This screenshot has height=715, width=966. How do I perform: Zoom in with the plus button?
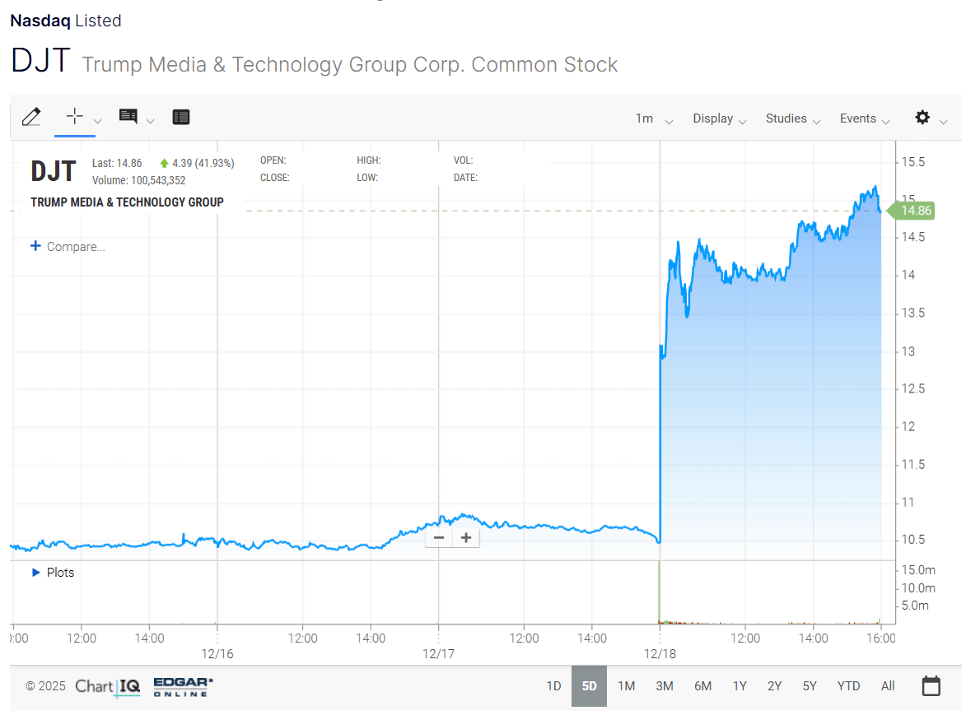click(x=466, y=537)
